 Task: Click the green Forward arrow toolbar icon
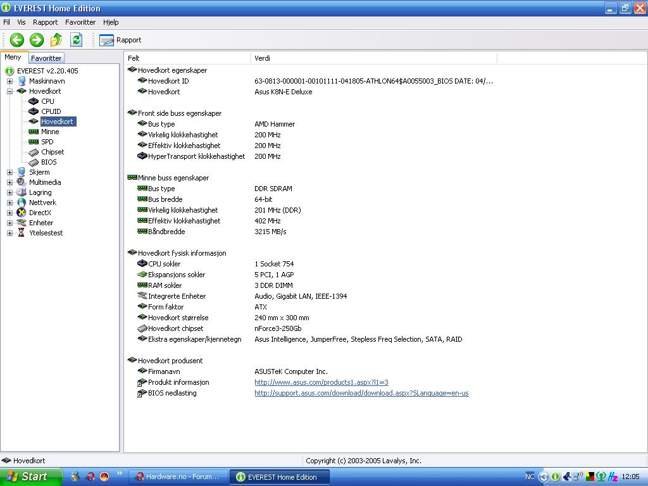click(x=37, y=40)
